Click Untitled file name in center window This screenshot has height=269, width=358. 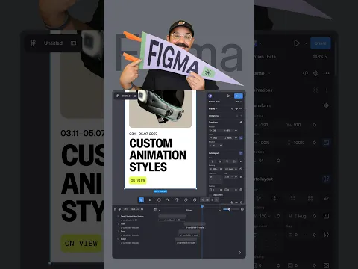pos(126,96)
